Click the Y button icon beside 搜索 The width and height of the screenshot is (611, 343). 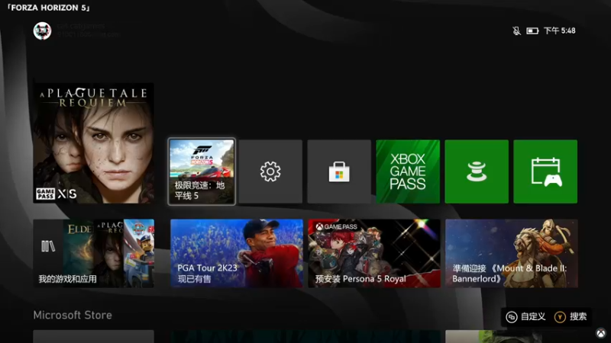(560, 317)
